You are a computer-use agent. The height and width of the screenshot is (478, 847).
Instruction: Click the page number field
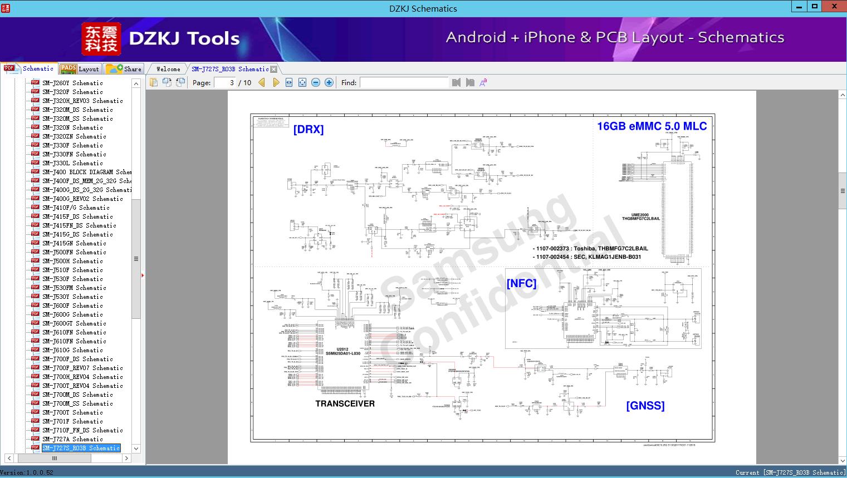coord(225,82)
